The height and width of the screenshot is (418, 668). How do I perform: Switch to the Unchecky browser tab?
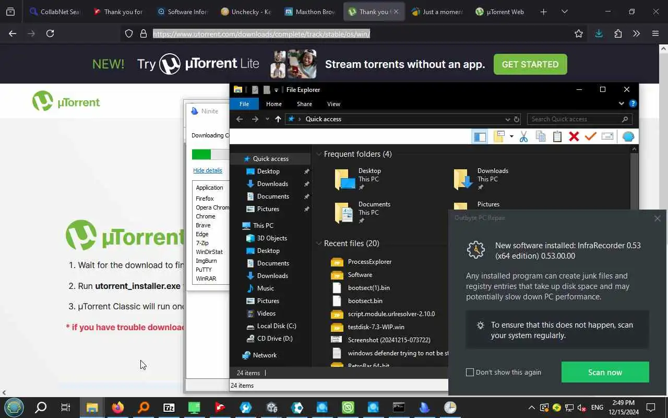[x=246, y=11]
